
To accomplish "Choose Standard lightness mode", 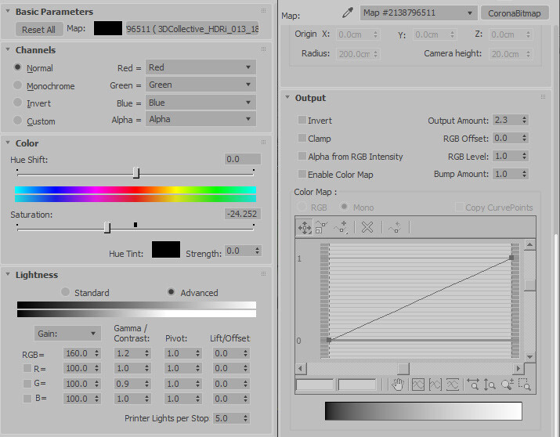I will tap(65, 291).
